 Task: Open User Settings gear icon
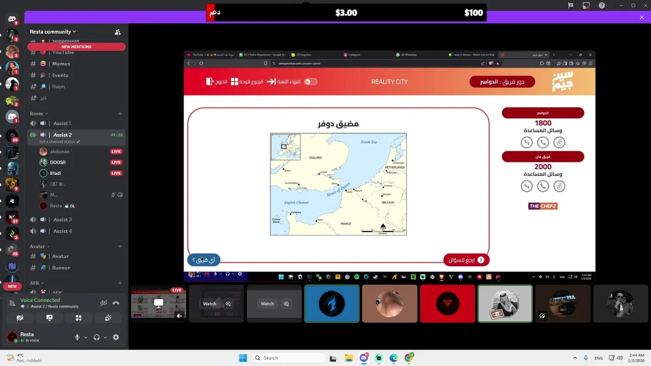tap(116, 337)
